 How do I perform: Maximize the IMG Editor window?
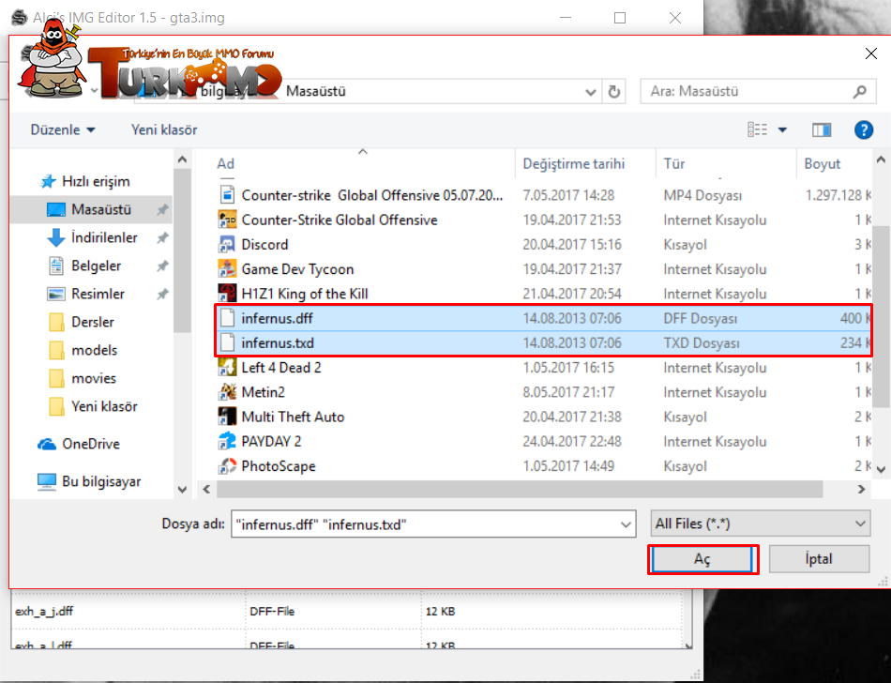click(620, 18)
